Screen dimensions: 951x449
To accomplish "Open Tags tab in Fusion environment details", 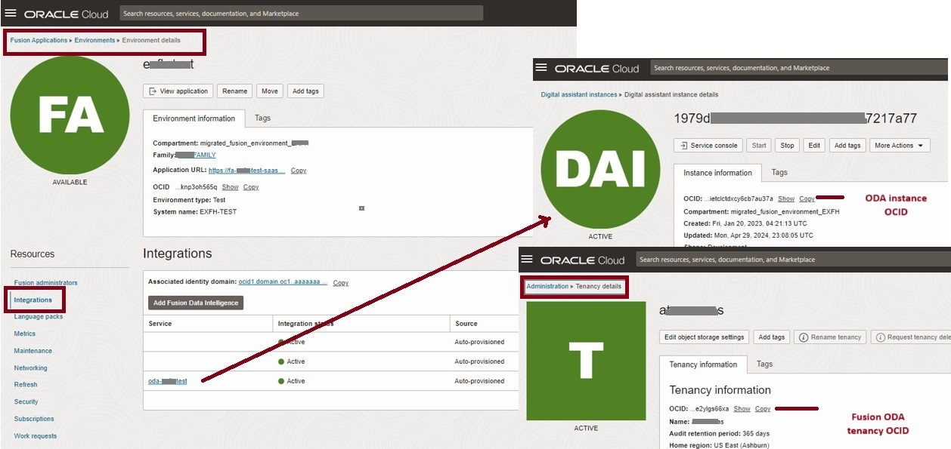I will coord(262,118).
